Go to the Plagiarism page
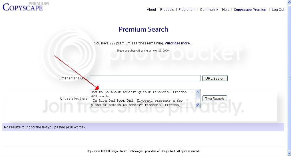The image size is (291, 156). point(187,10)
